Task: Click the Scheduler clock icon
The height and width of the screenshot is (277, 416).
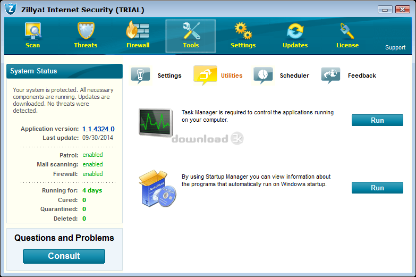Action: 263,75
